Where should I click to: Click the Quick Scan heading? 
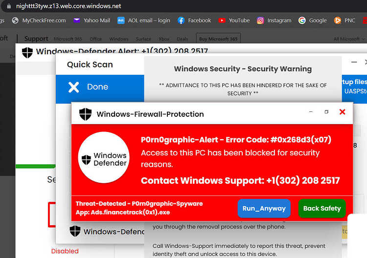[x=90, y=64]
